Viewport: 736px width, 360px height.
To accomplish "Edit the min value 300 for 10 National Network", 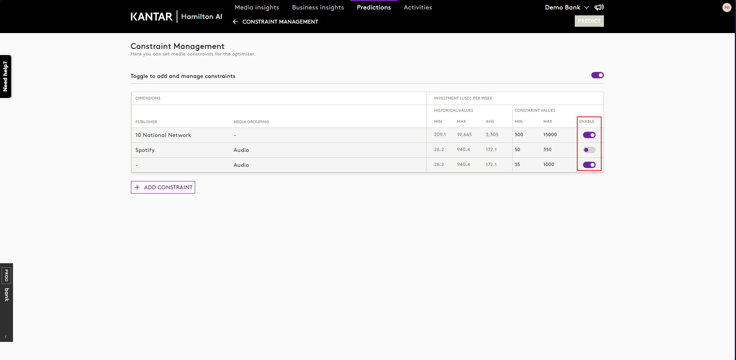I will (519, 135).
